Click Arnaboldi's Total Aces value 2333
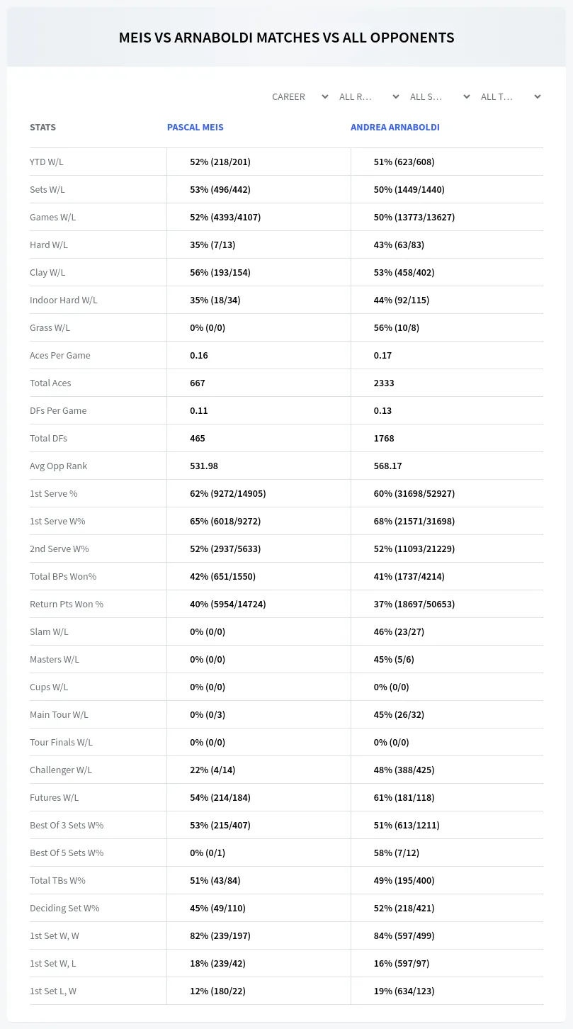Screen dimensions: 573x1029 pyautogui.click(x=384, y=383)
